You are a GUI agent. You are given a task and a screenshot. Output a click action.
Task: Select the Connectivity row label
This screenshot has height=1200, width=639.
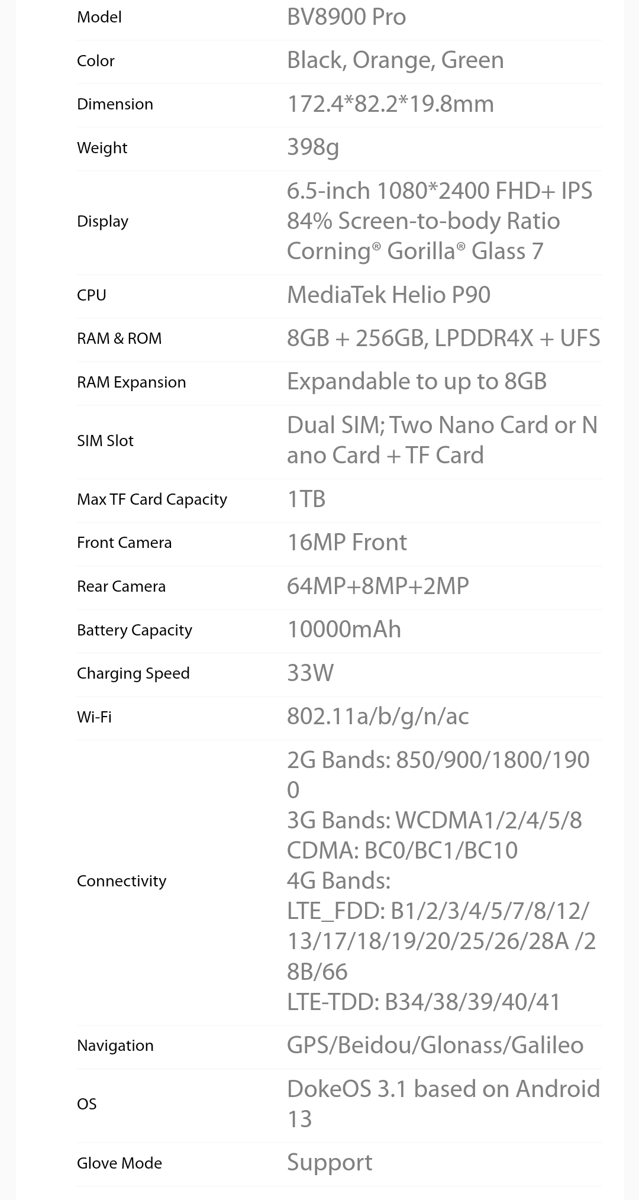(x=121, y=881)
